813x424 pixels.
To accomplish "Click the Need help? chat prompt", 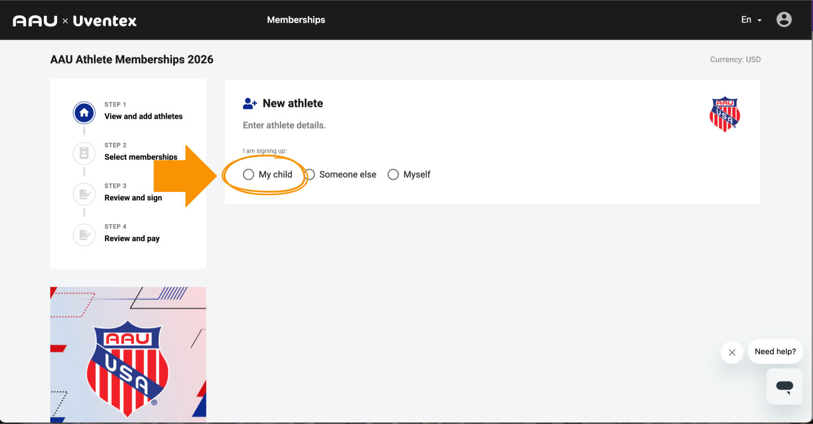I will tap(775, 352).
